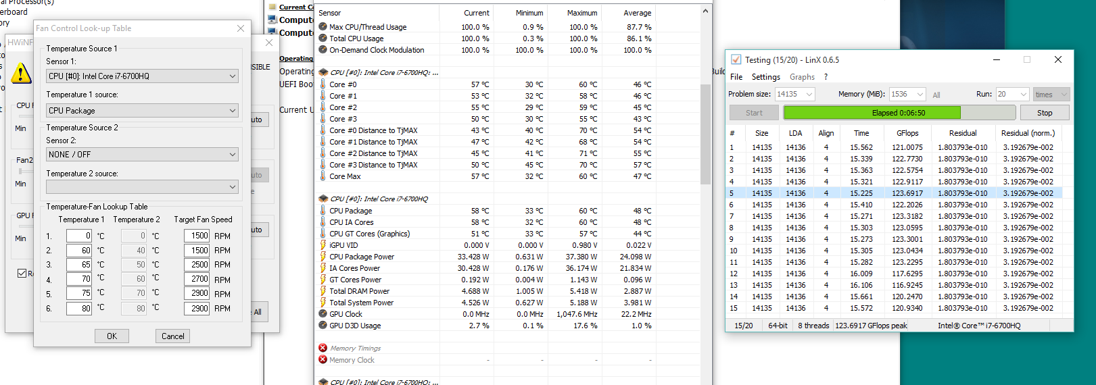This screenshot has width=1096, height=385.
Task: Click the LinX elapsed time progress bar
Action: (899, 113)
